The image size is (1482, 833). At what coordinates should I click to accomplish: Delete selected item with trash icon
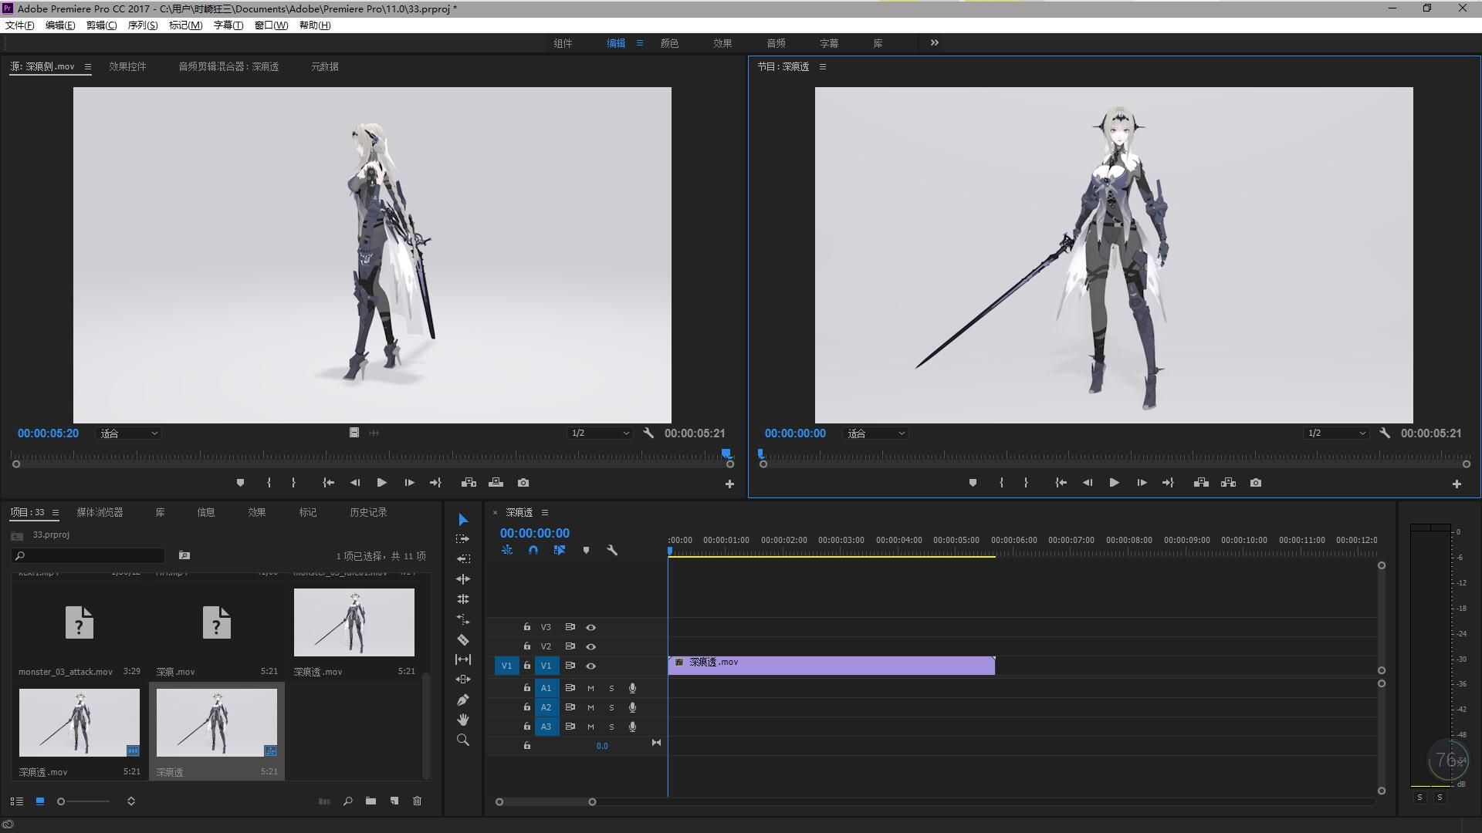point(418,801)
